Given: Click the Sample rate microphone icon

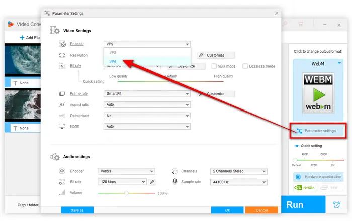Looking at the screenshot, I should 175,181.
